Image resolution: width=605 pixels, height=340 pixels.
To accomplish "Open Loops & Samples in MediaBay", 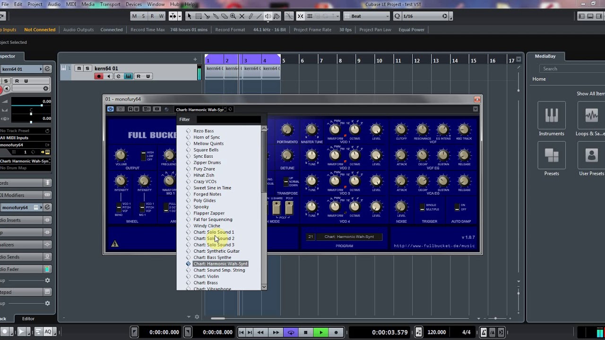I will (x=591, y=119).
